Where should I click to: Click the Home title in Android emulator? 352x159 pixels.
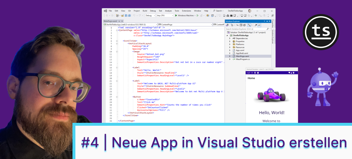pos(251,78)
